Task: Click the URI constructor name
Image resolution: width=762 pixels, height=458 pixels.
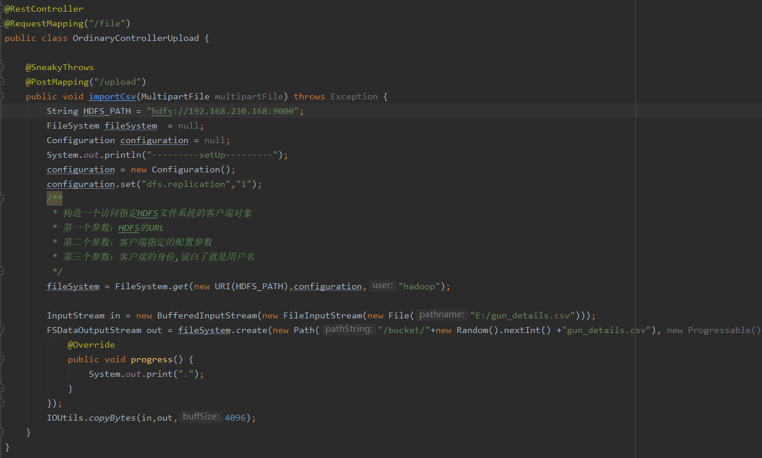Action: [222, 286]
